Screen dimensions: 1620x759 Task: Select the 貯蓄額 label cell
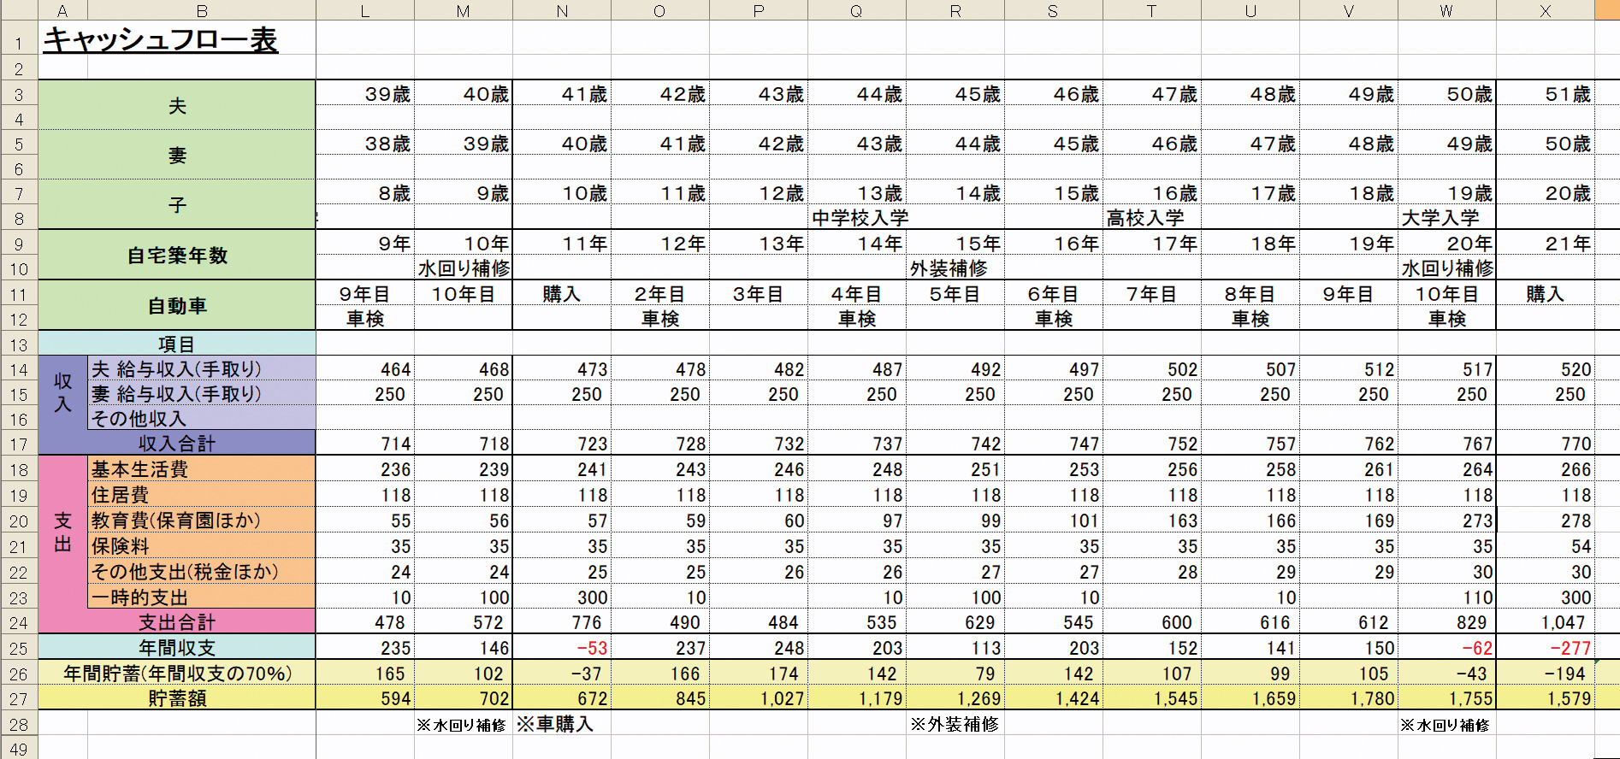point(177,698)
